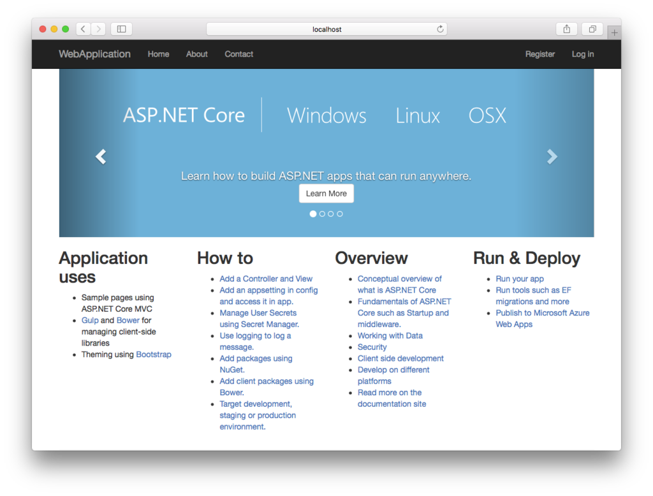Open the WebApplication brand link

(94, 54)
